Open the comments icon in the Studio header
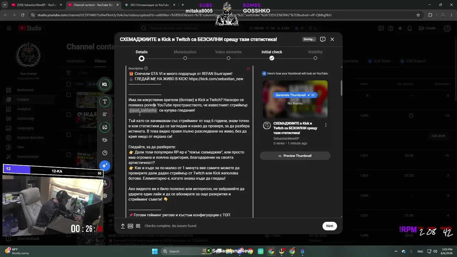Screen dimensions: 457x257 click(381, 28)
